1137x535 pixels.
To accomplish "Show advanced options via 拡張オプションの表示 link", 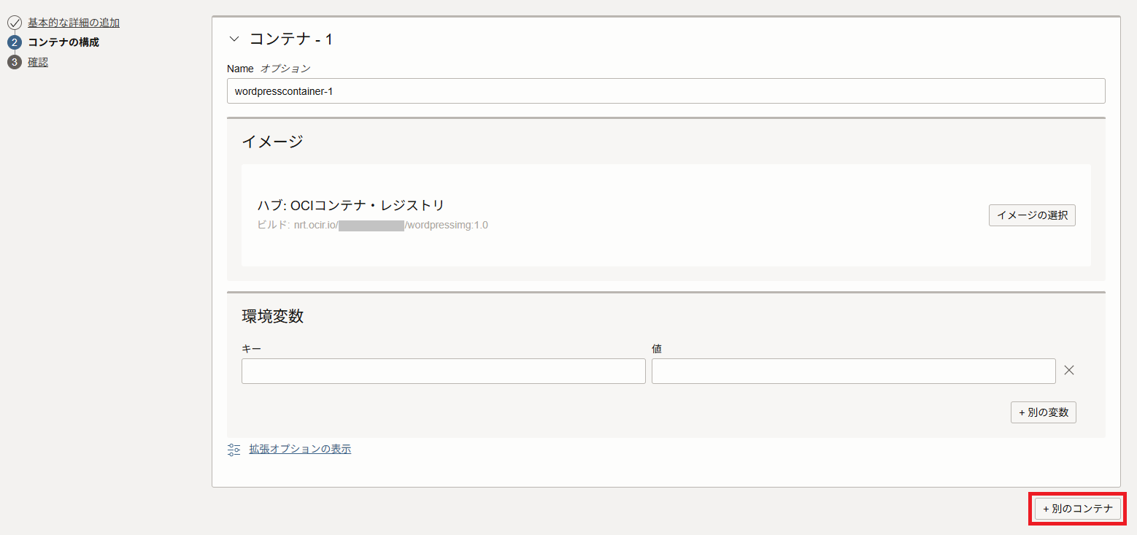I will [300, 449].
